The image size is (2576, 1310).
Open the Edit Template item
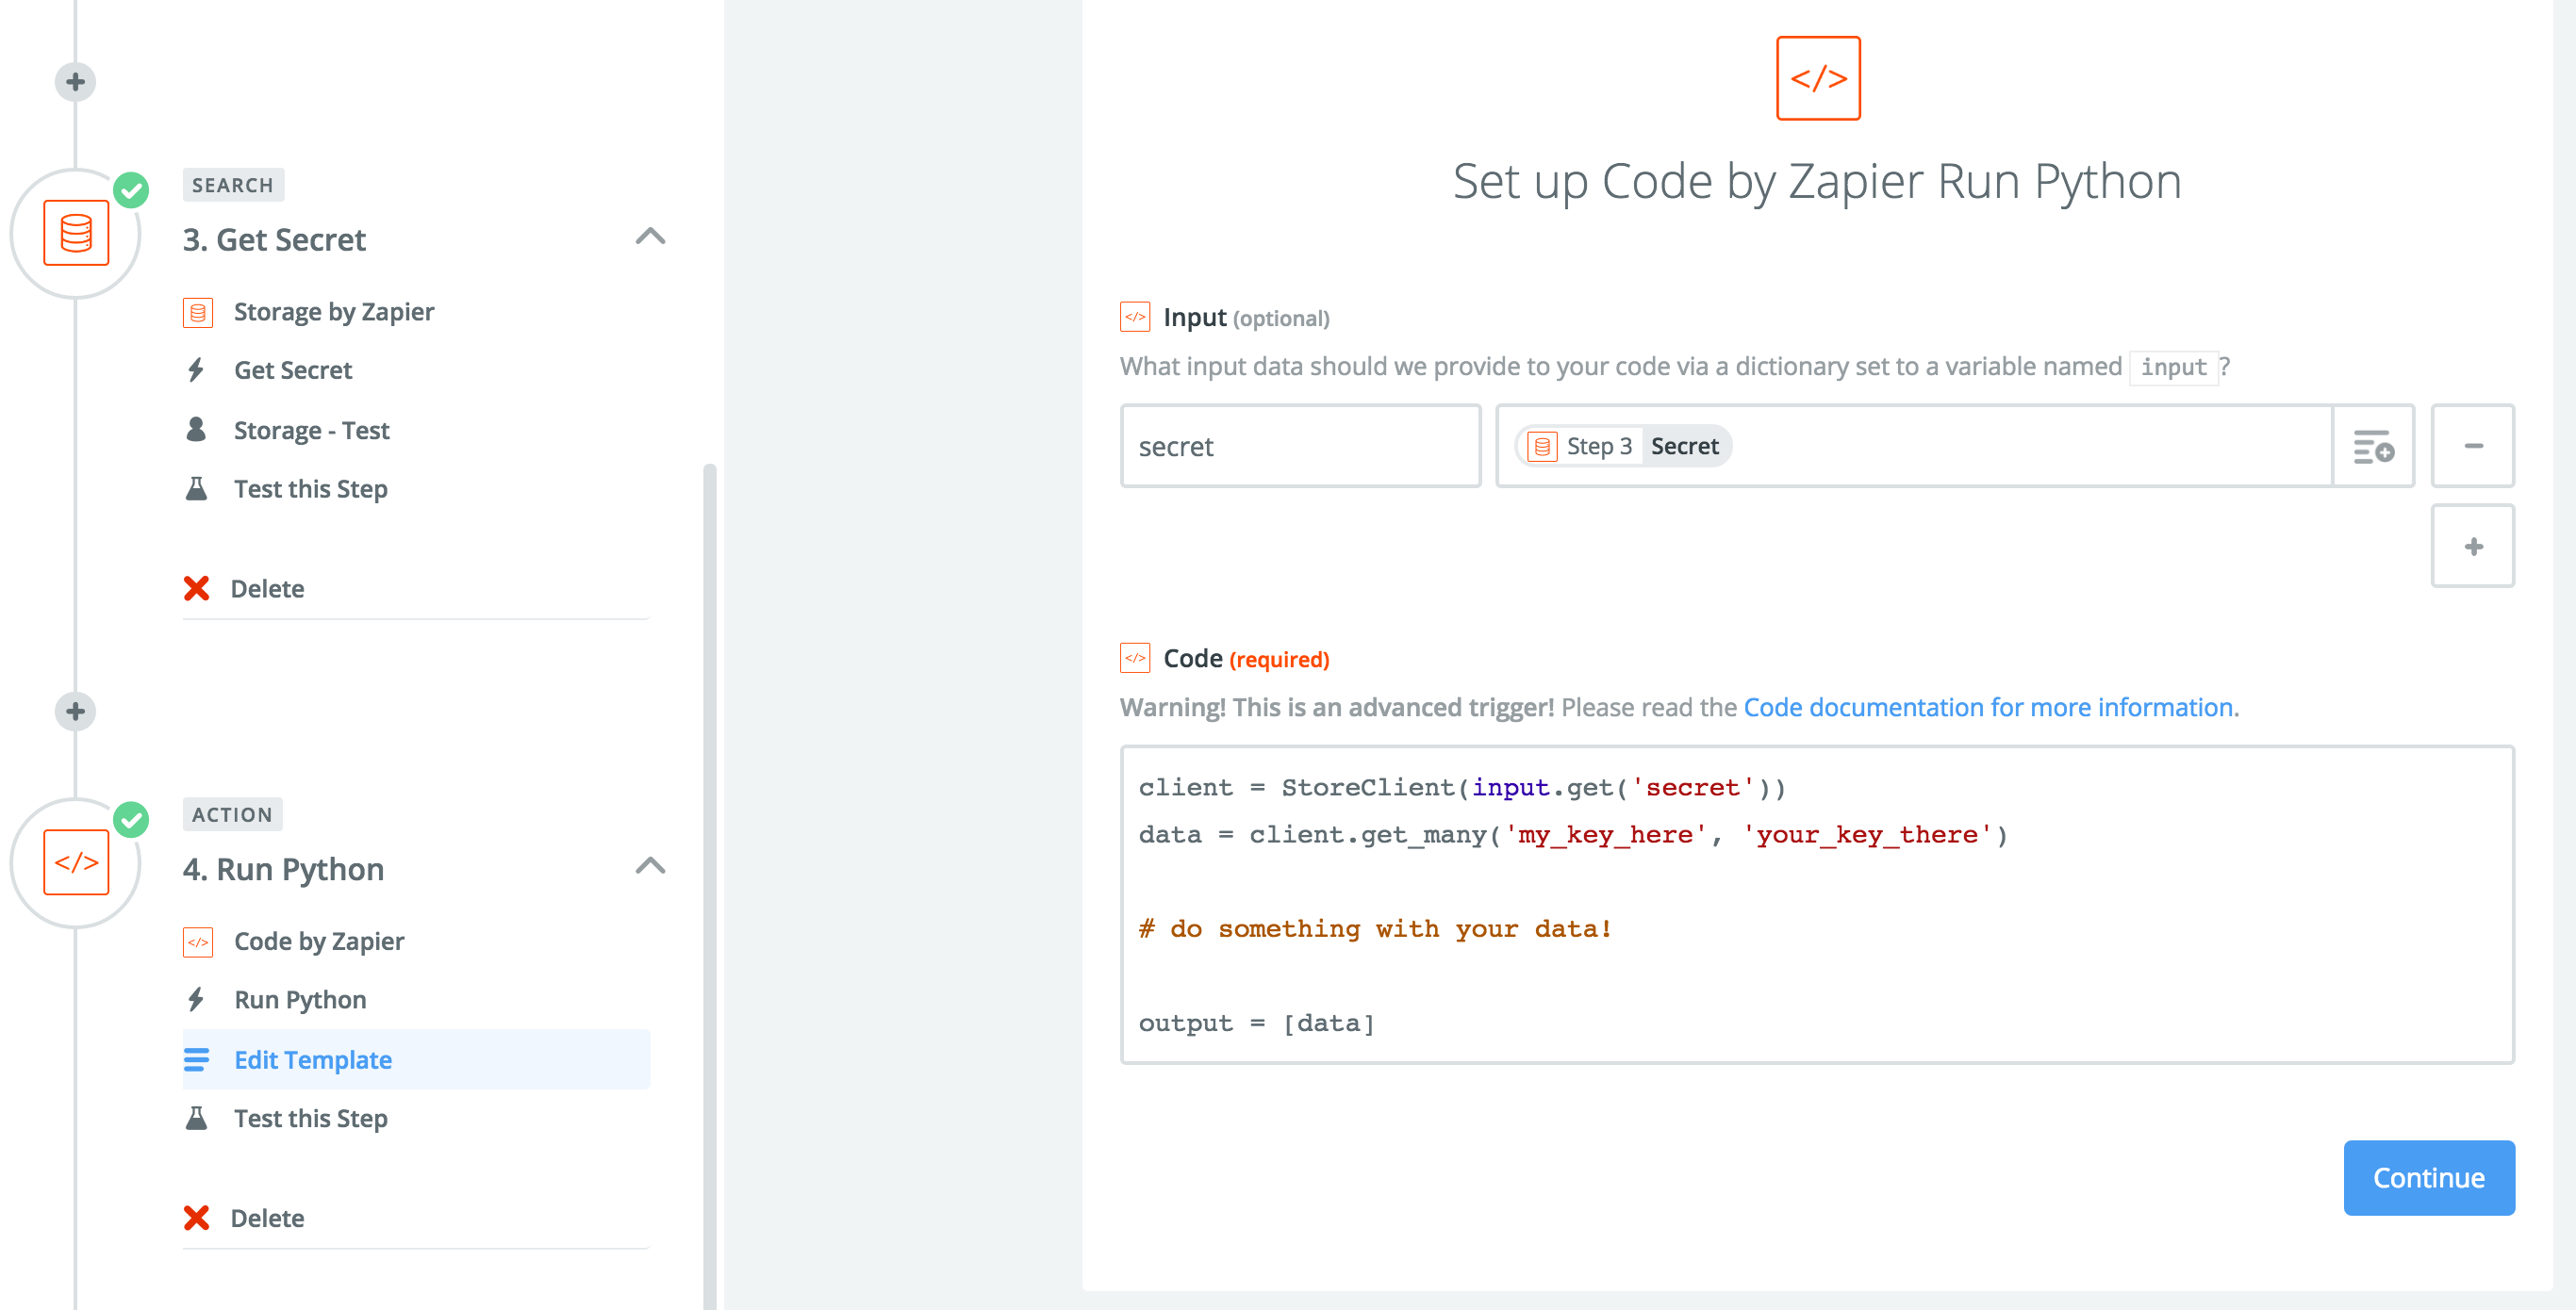click(x=416, y=1059)
